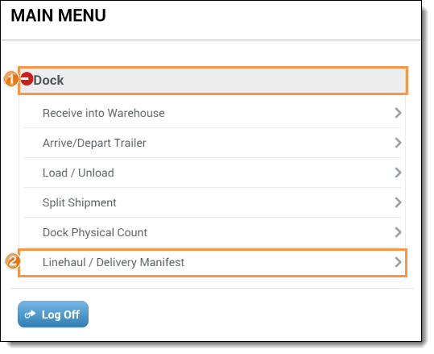Image resolution: width=434 pixels, height=354 pixels.
Task: Click the Log Off button
Action: (x=53, y=314)
